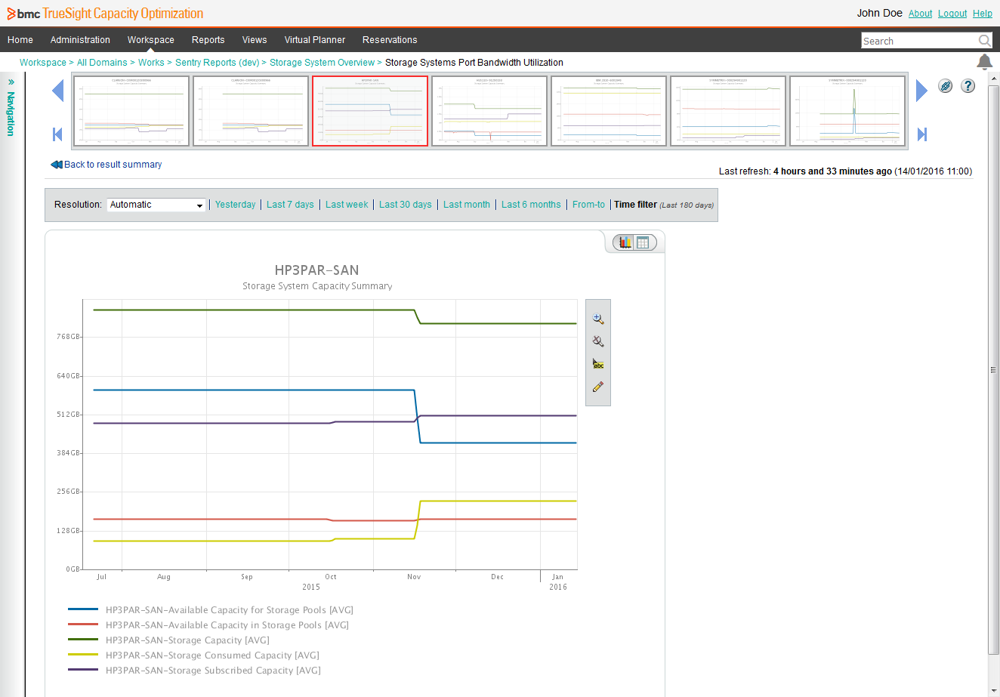Open the Reports menu
The width and height of the screenshot is (1000, 697).
coord(208,40)
